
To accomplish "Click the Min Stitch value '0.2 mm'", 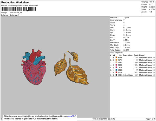I will 126,45.
